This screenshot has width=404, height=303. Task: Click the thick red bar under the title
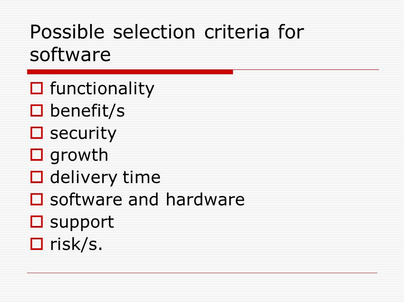coord(130,72)
